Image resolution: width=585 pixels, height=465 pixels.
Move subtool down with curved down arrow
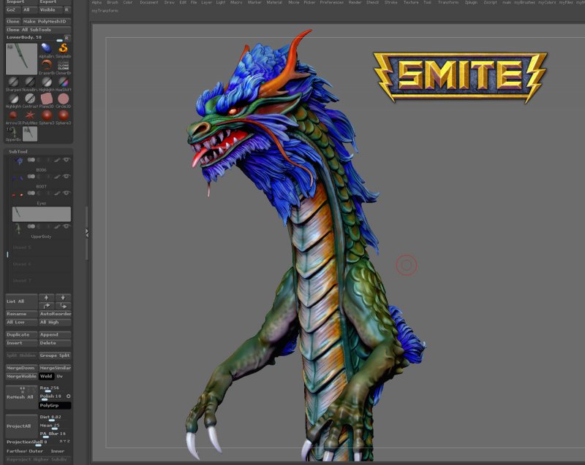point(63,306)
